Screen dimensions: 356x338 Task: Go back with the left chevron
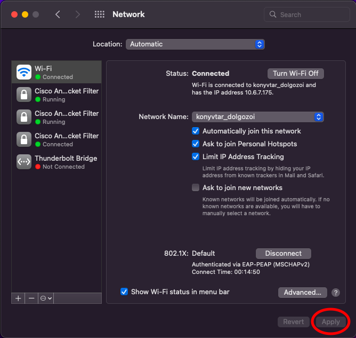(x=58, y=14)
